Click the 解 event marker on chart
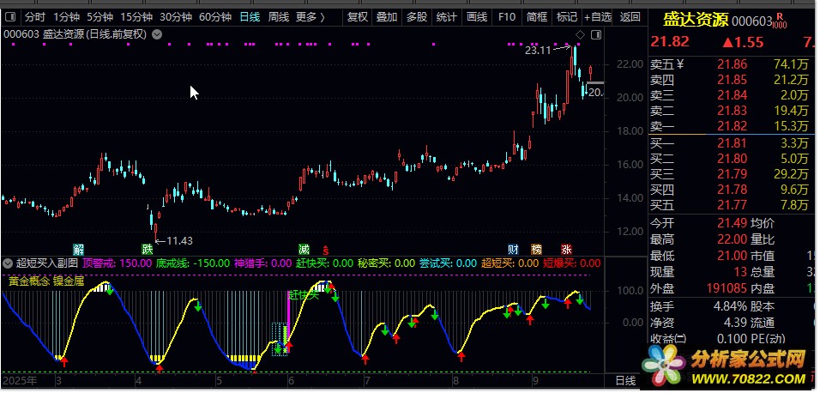This screenshot has width=820, height=393. pos(79,249)
